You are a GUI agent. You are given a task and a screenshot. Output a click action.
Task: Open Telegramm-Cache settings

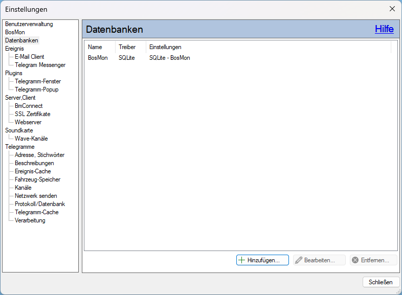(x=37, y=212)
